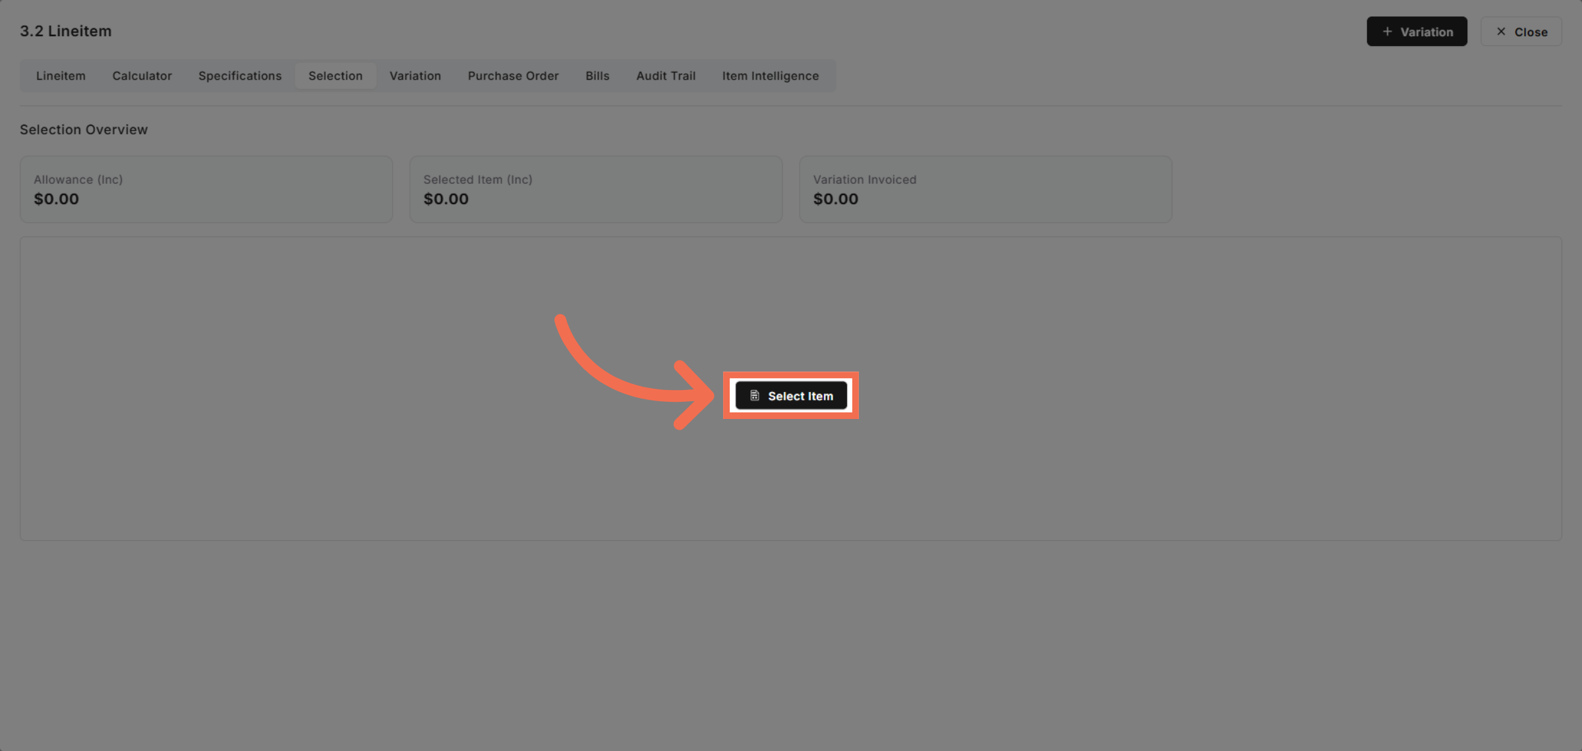Click the Selected Item (Inc) overview card

(595, 189)
